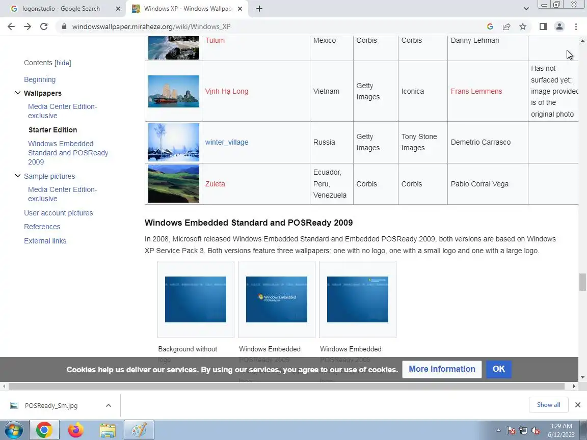Open the Google search side icon
This screenshot has height=440, width=587.
coord(490,26)
